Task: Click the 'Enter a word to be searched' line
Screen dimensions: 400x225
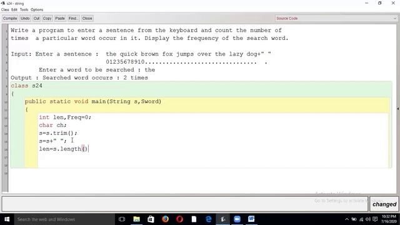Action: pyautogui.click(x=97, y=70)
